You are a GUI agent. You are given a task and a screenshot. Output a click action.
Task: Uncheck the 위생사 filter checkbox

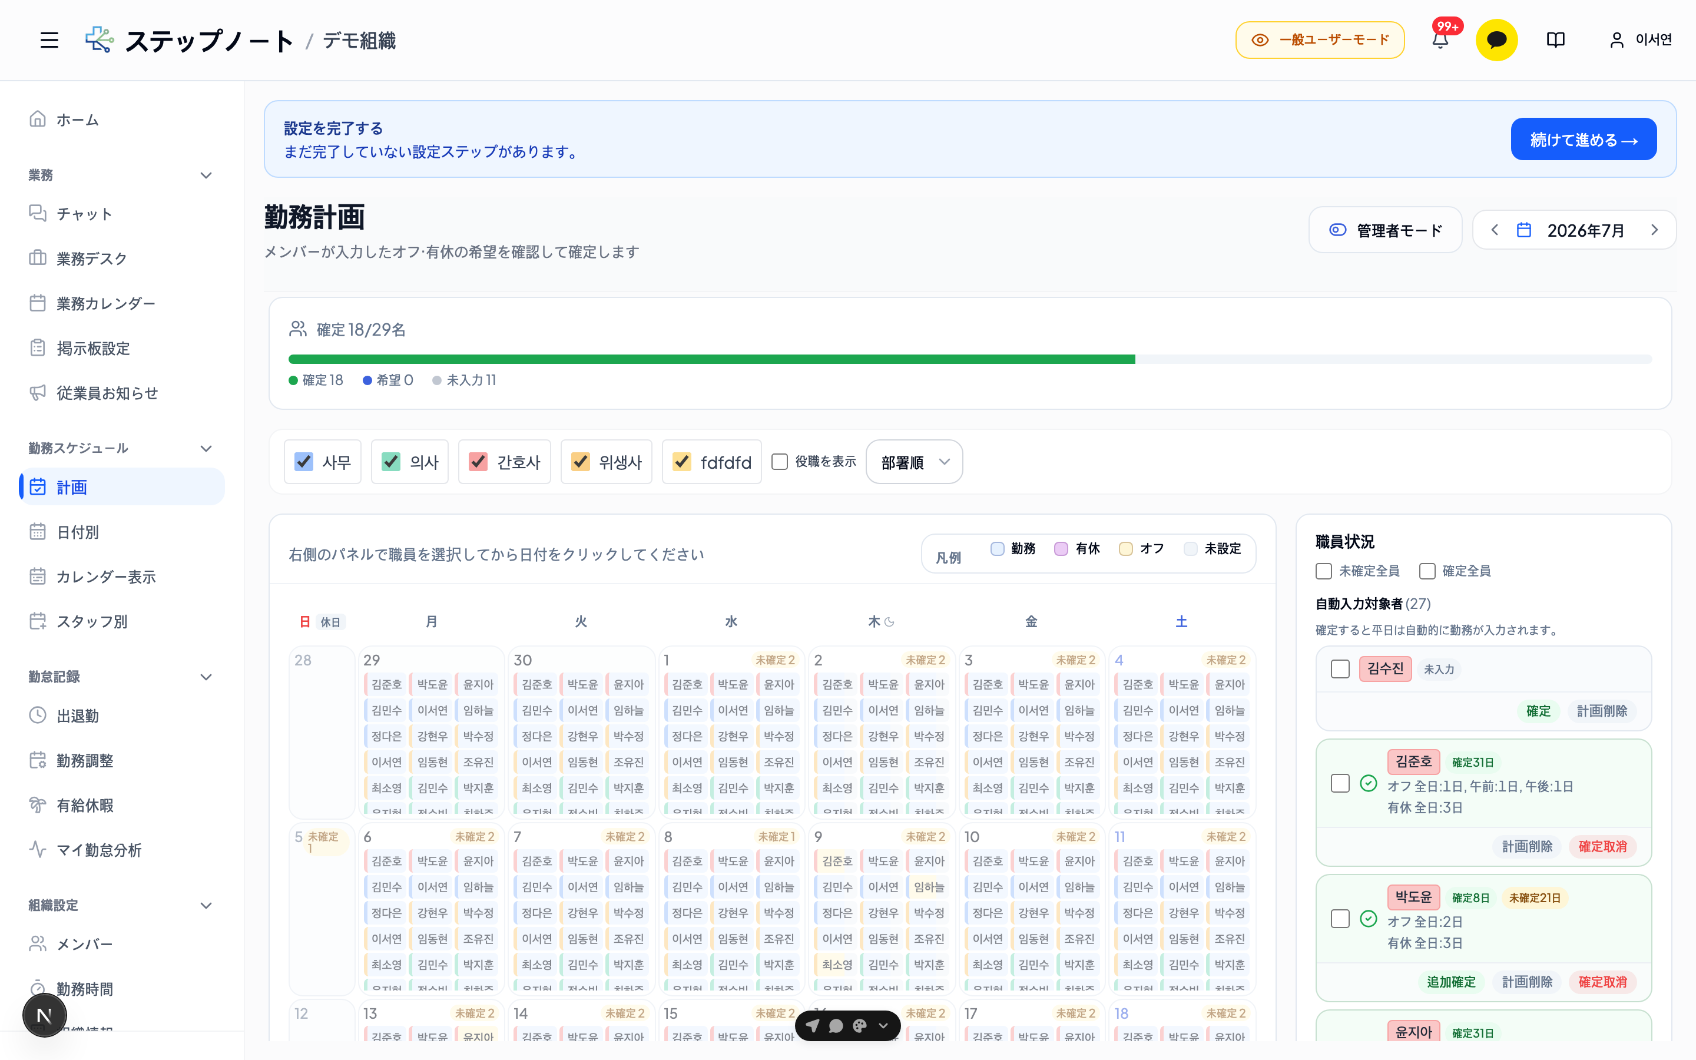[580, 461]
